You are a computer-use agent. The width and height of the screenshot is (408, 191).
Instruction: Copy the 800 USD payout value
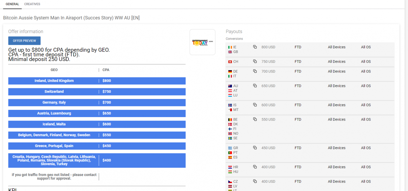point(255,47)
